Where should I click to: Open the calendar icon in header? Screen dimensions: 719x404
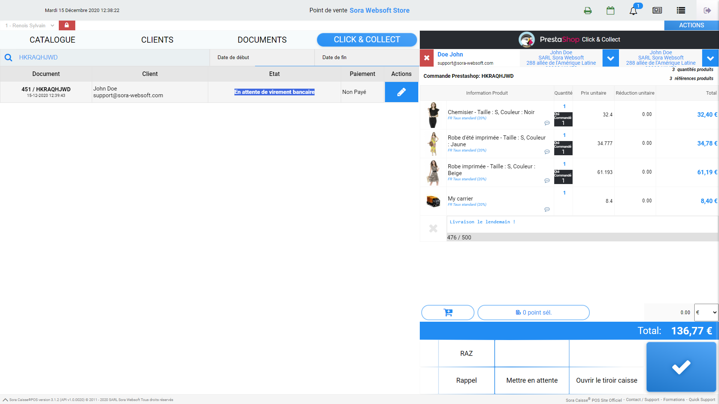pyautogui.click(x=610, y=10)
